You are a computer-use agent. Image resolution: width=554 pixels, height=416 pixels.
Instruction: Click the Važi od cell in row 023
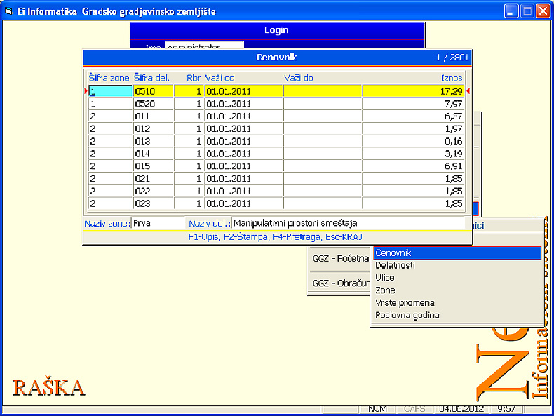tap(243, 205)
